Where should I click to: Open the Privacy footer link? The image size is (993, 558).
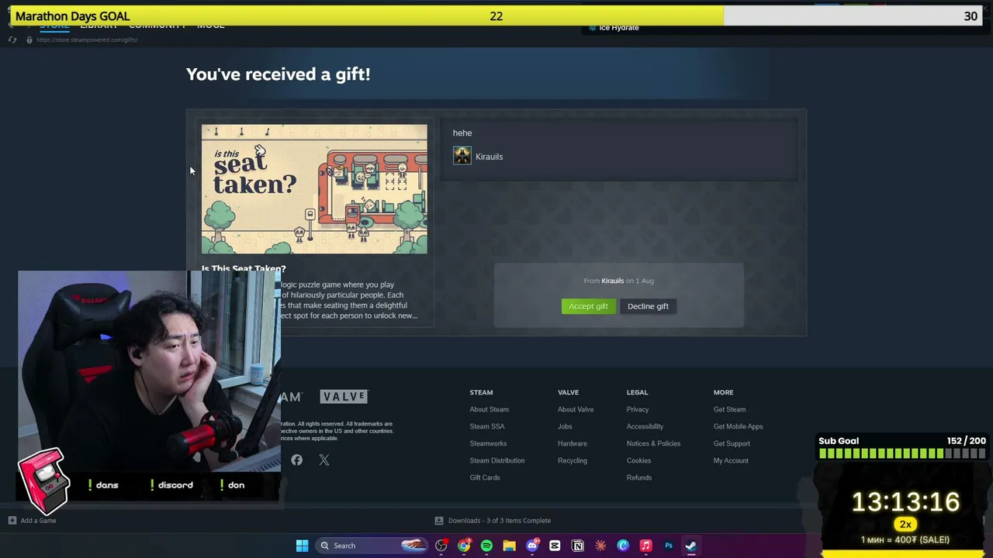(x=638, y=409)
